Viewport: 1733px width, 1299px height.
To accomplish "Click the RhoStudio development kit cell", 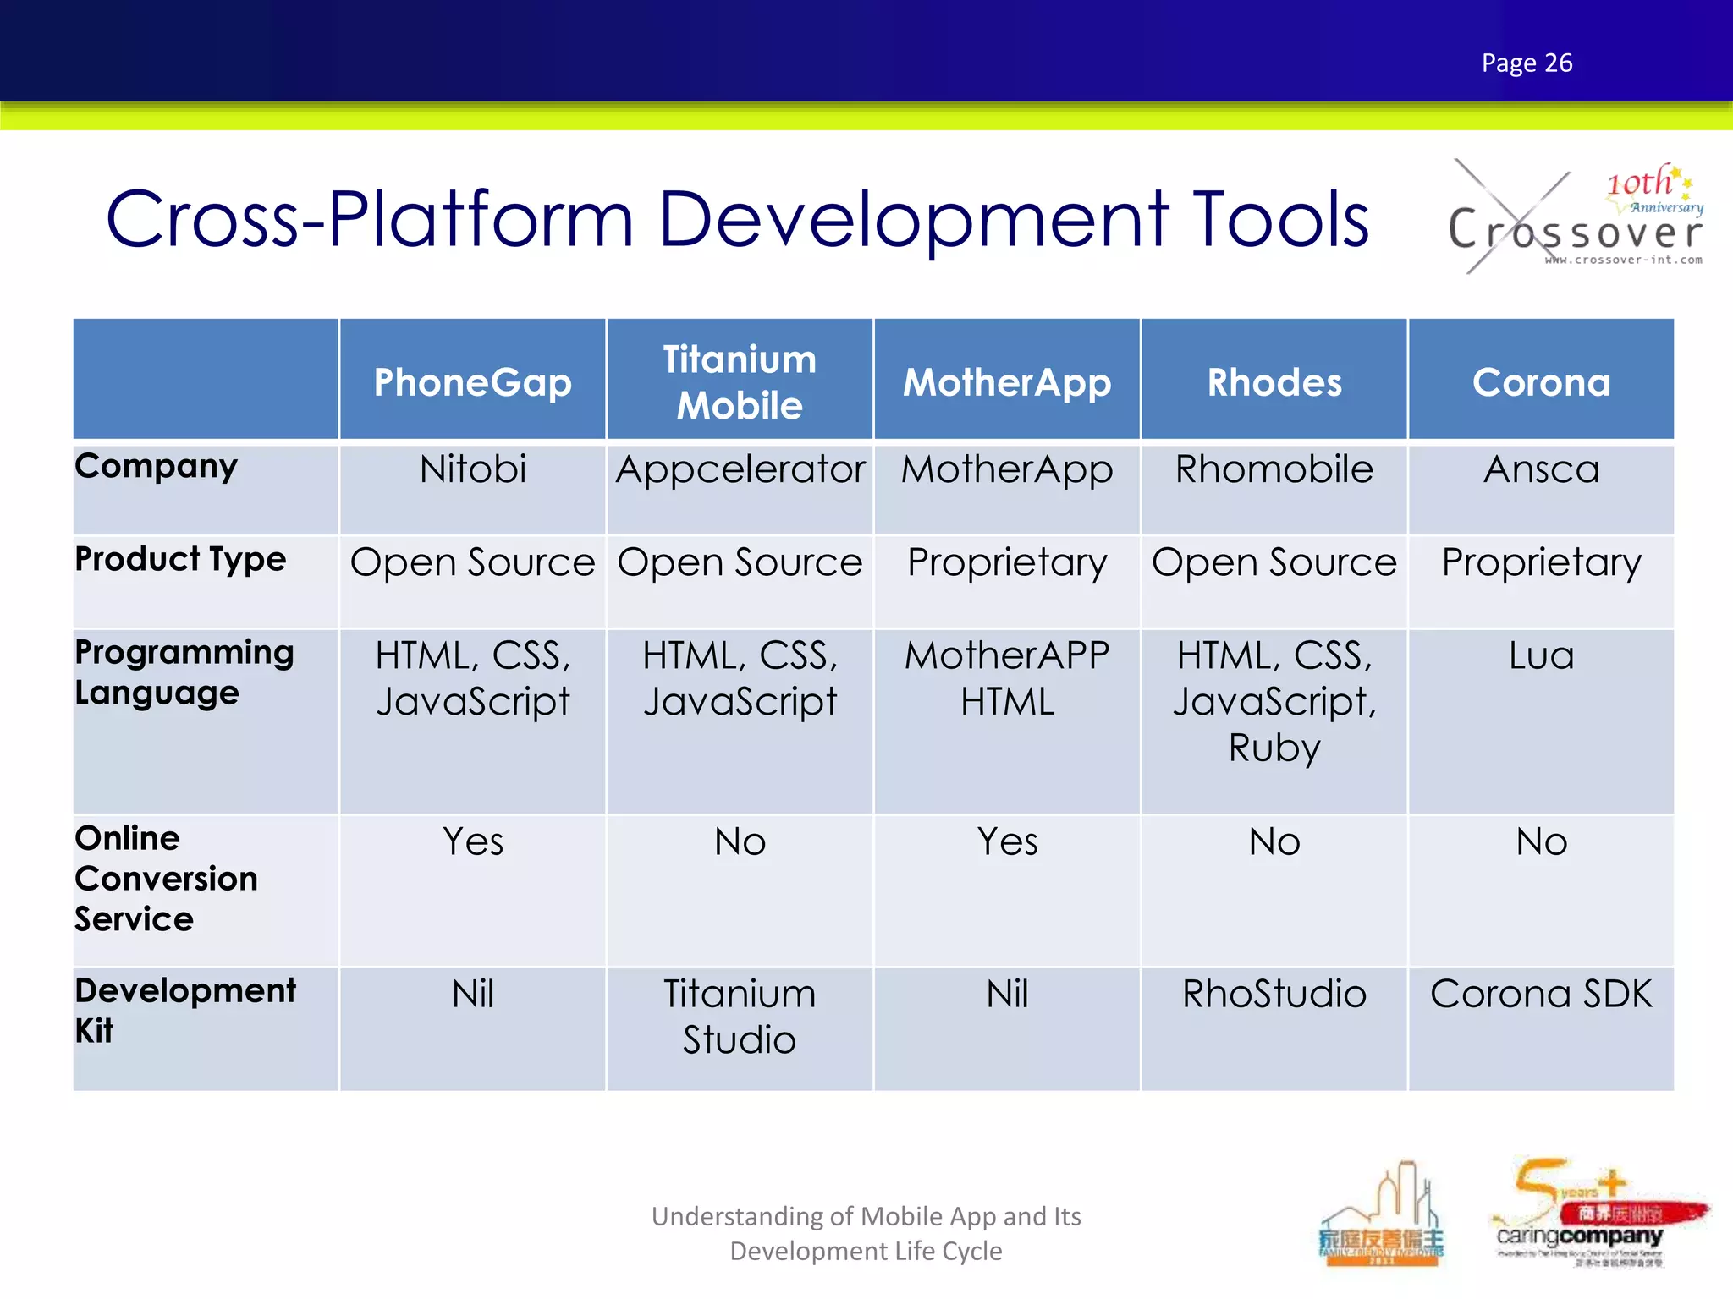I will tap(1274, 995).
